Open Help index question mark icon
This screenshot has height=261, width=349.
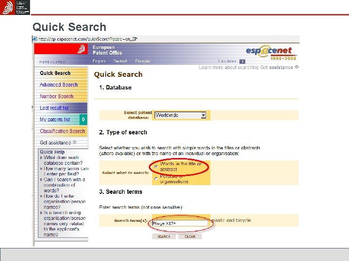tap(242, 61)
